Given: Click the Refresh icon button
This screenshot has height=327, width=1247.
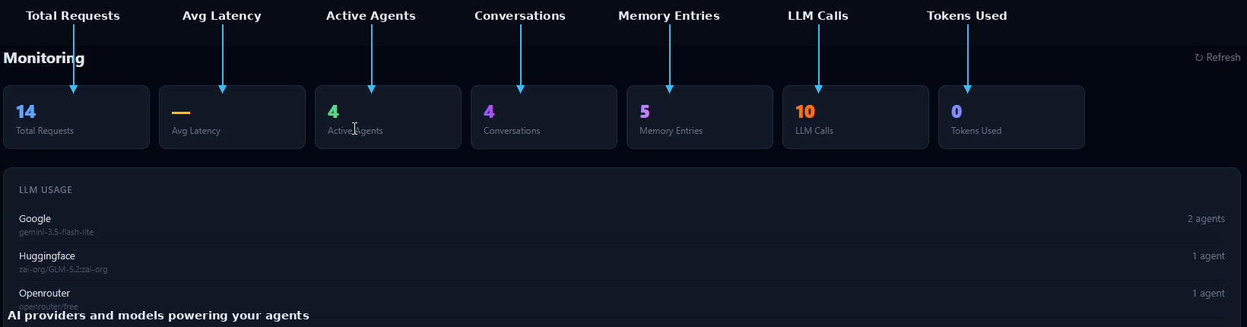Looking at the screenshot, I should point(1217,58).
